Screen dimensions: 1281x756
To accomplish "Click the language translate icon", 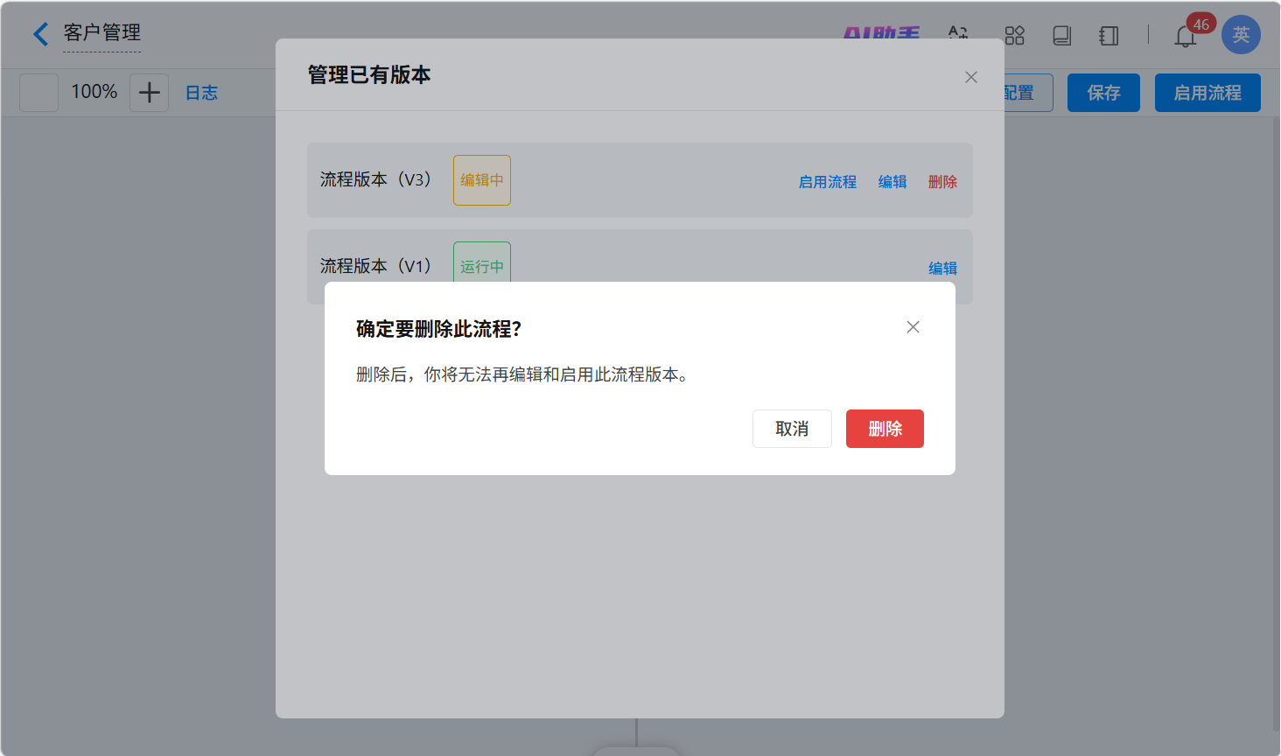I will 958,33.
